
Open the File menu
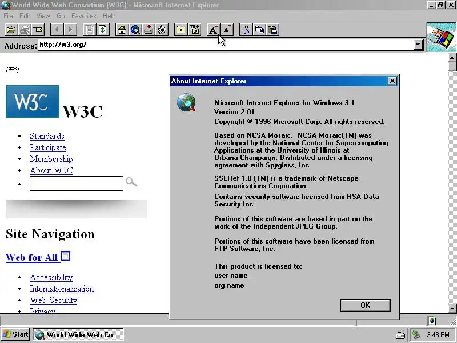point(8,16)
